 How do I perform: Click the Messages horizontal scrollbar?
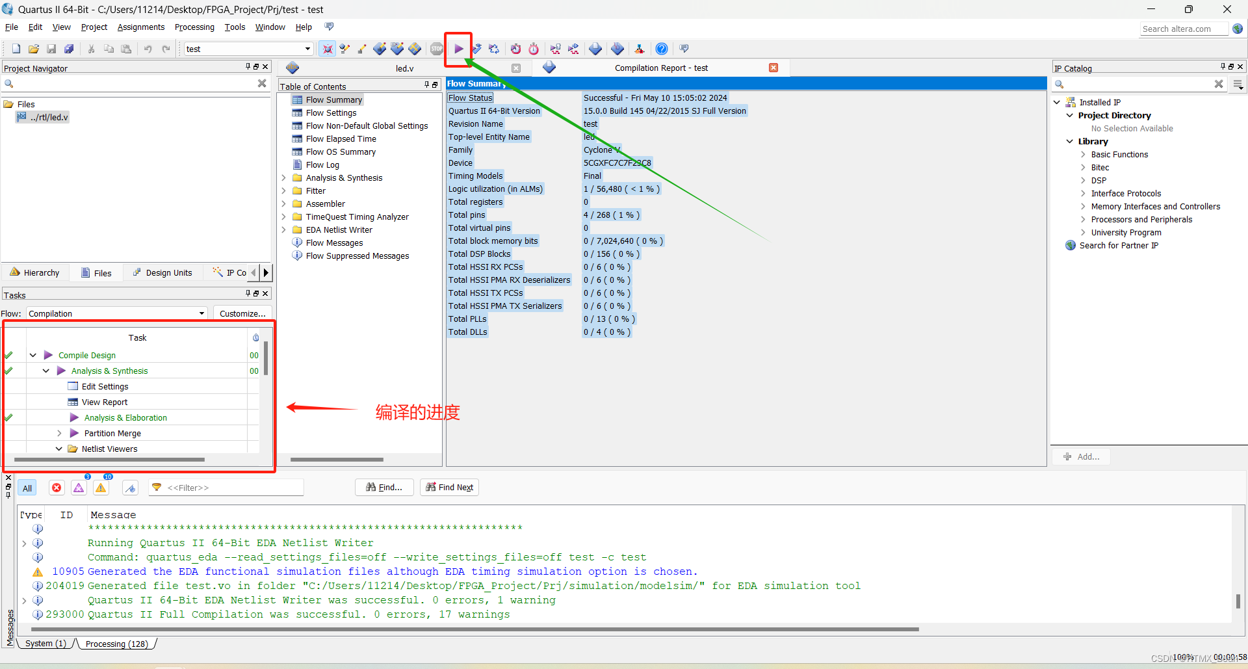pyautogui.click(x=474, y=629)
